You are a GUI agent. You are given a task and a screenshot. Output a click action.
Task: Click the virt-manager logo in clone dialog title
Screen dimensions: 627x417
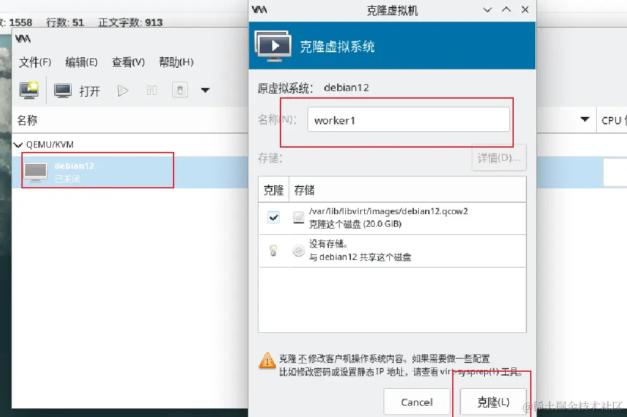(x=260, y=9)
